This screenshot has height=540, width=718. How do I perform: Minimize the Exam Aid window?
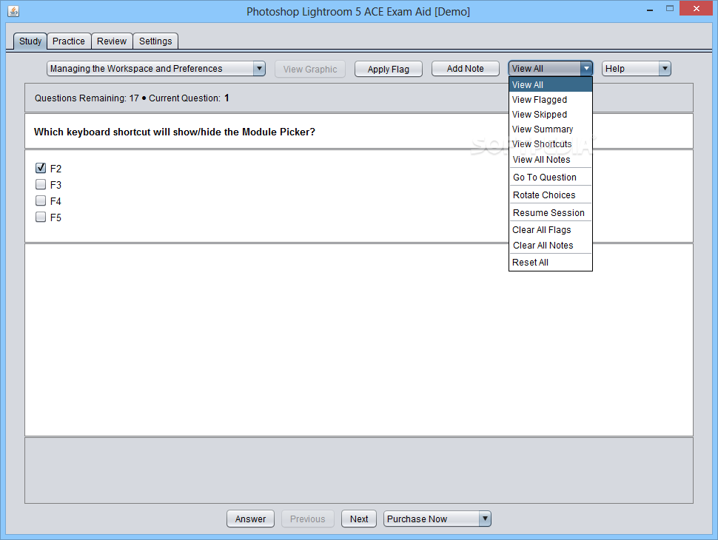coord(649,9)
